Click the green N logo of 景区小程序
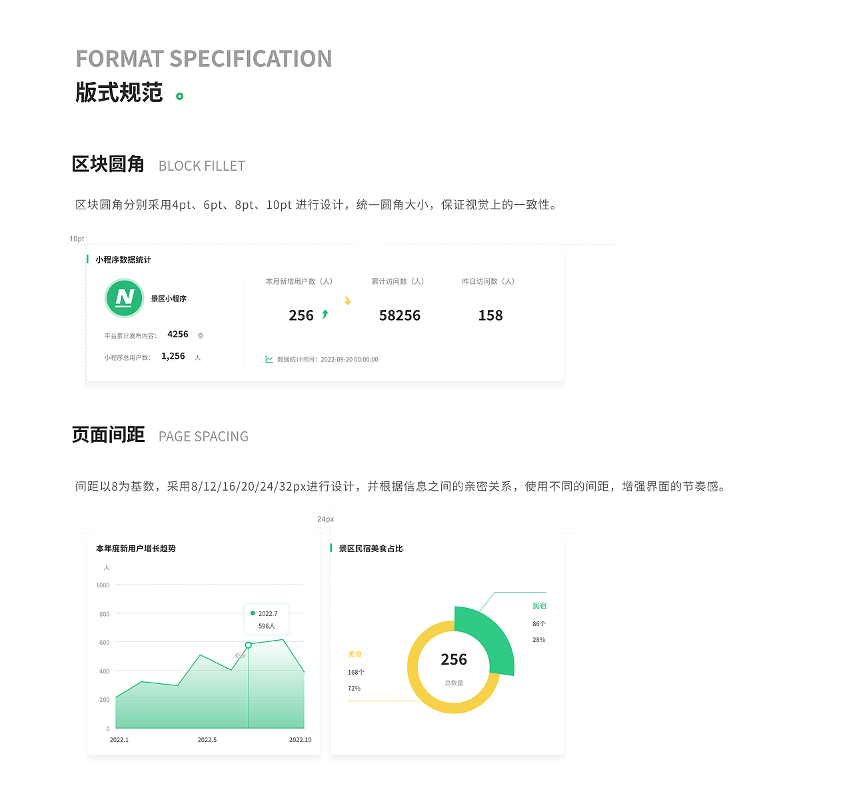853x794 pixels. click(x=124, y=298)
